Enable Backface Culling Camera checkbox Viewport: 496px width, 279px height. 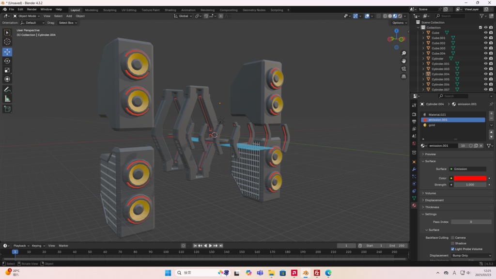(453, 237)
